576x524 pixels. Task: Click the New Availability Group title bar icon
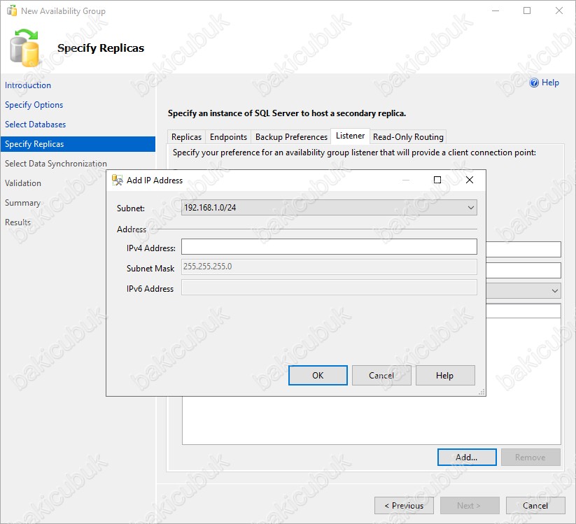point(12,10)
